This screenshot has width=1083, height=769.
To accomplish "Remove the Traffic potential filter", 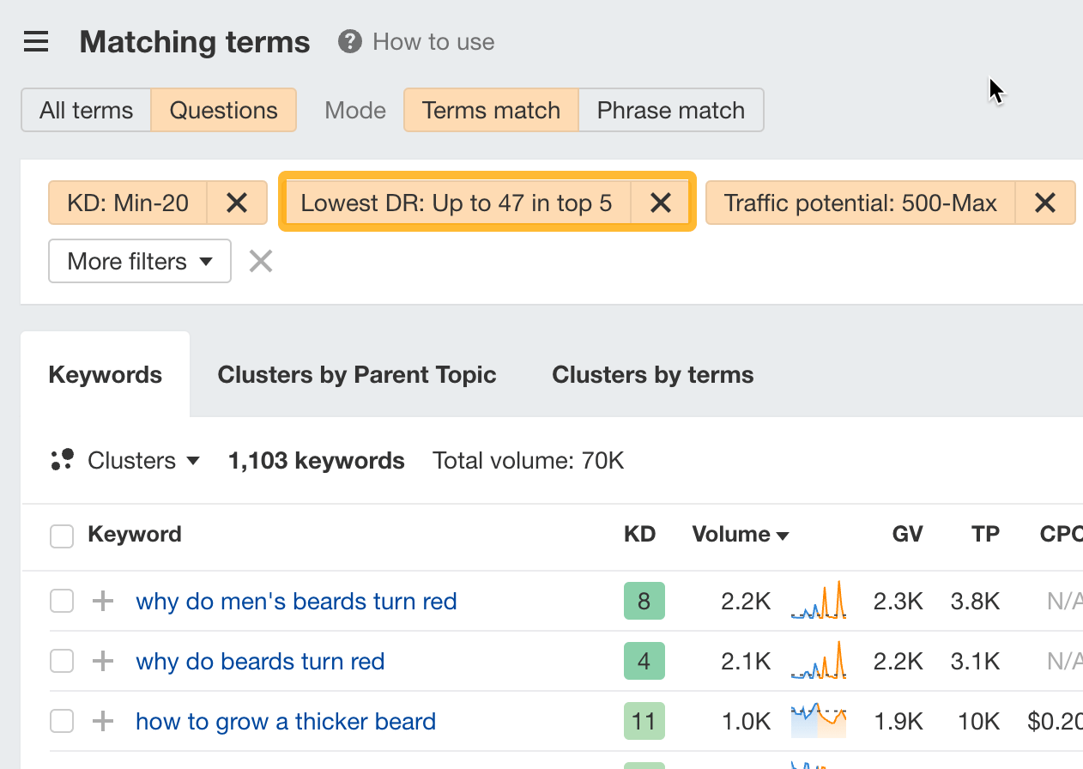I will coord(1045,203).
